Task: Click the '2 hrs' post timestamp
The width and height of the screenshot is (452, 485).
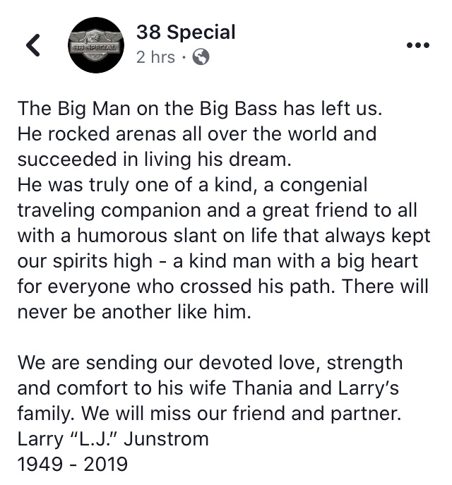Action: [155, 57]
